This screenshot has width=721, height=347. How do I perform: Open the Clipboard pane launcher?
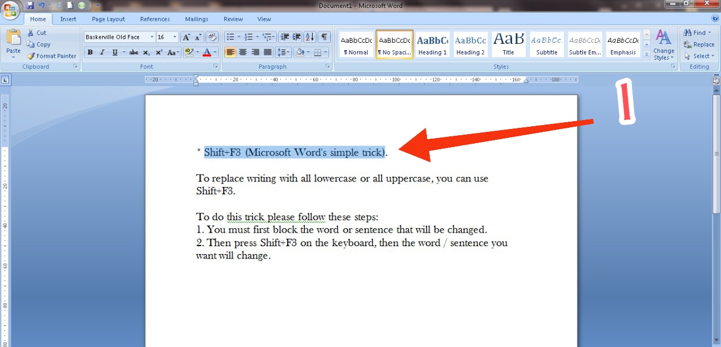click(75, 66)
